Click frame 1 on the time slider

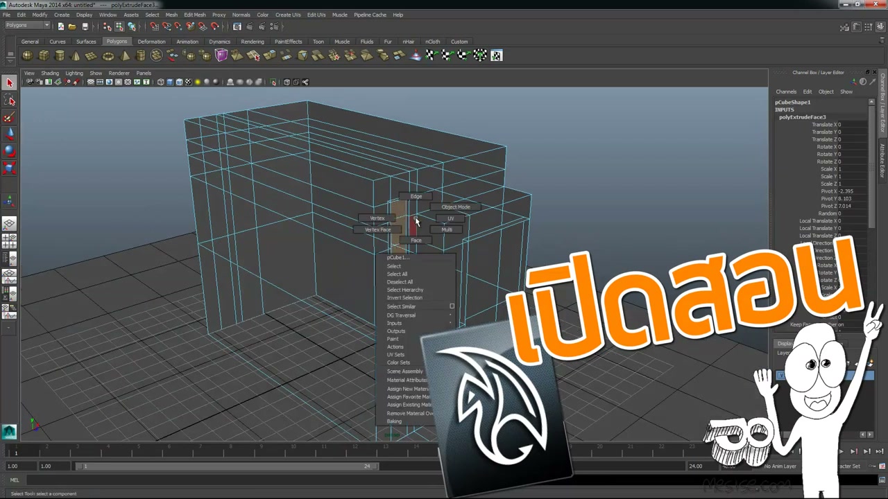click(x=16, y=452)
